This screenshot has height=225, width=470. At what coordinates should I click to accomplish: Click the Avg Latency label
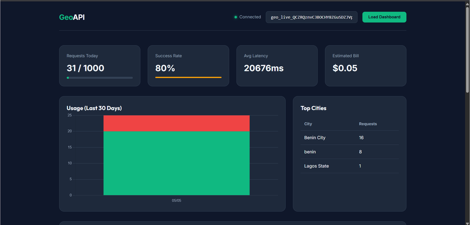(256, 56)
